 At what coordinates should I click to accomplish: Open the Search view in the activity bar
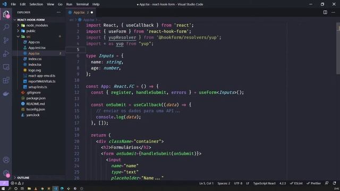6,27
